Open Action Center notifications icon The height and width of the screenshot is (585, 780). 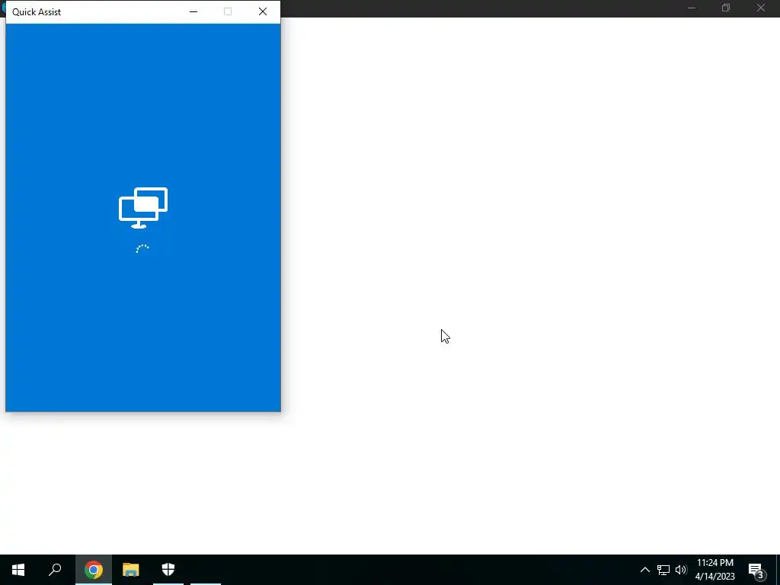(x=756, y=570)
